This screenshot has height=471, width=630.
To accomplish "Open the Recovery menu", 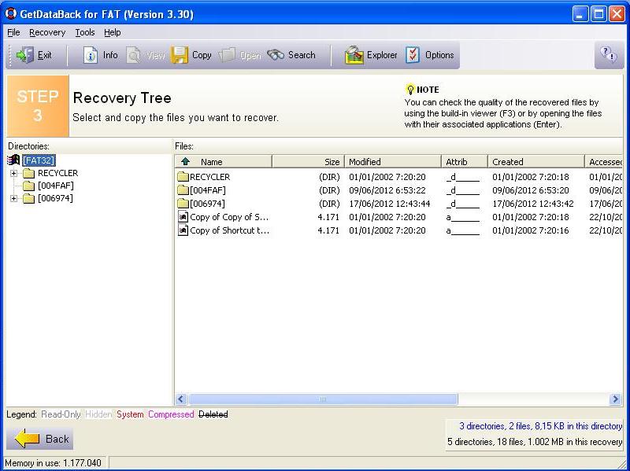I will (x=47, y=32).
